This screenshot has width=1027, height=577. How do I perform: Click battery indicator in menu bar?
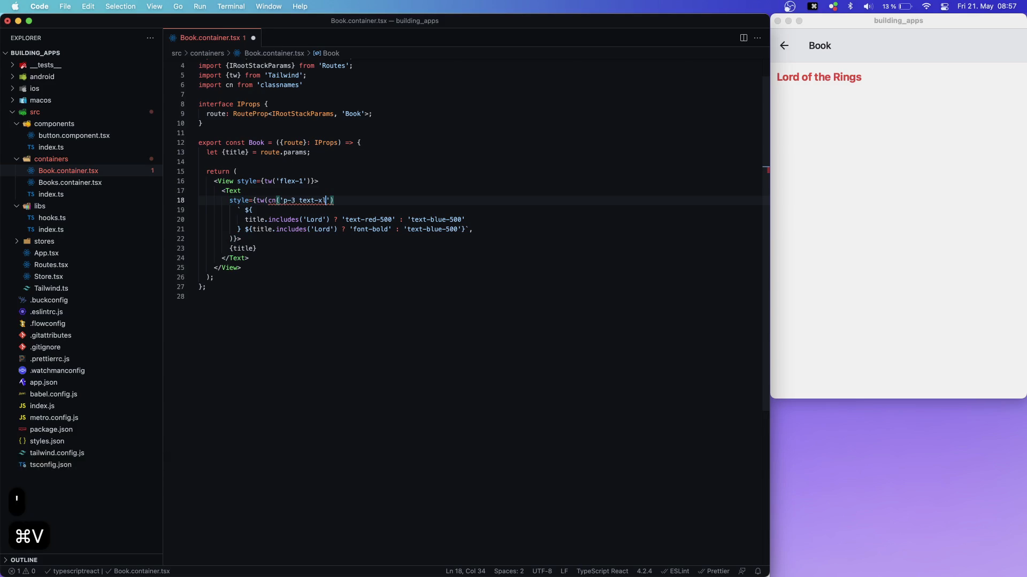(897, 6)
